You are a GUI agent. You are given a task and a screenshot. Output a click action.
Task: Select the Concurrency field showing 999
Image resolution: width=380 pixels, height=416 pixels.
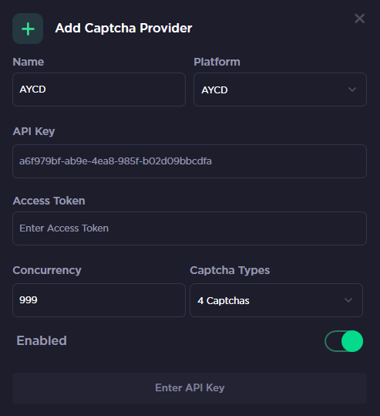coord(99,300)
